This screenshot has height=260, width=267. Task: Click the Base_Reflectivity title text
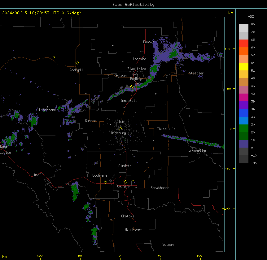tap(133, 5)
